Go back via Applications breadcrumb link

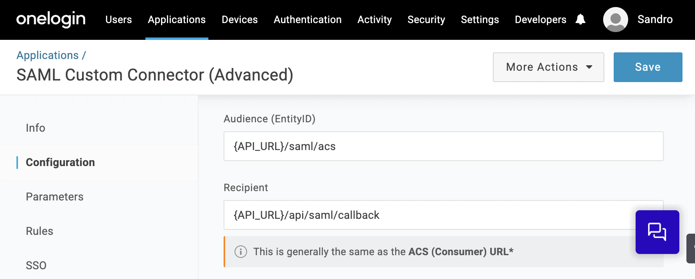[48, 55]
